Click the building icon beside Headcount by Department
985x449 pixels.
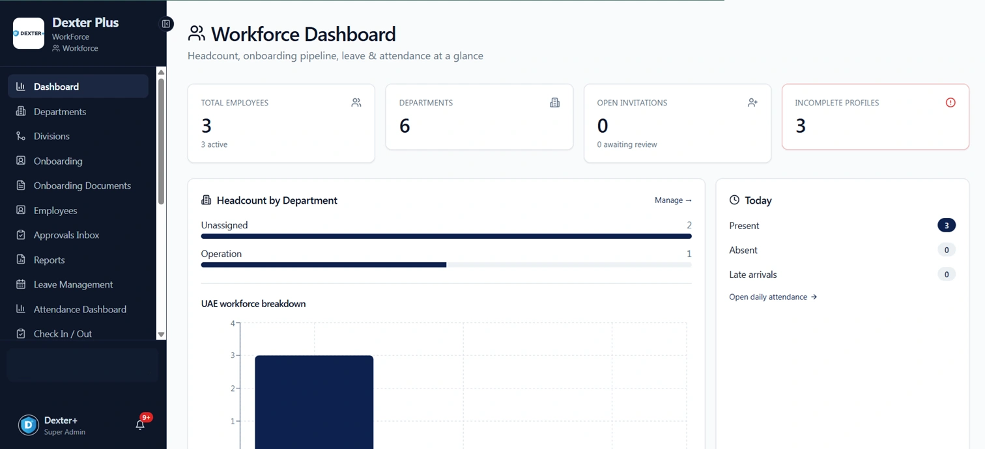point(207,200)
